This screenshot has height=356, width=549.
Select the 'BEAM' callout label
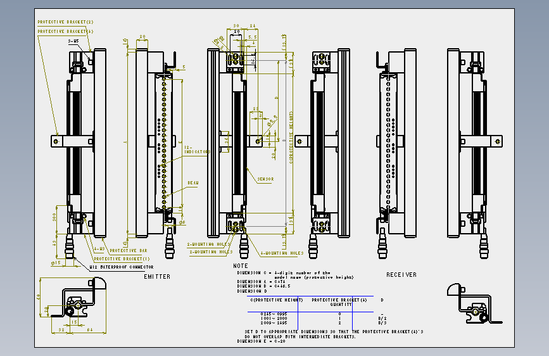[193, 183]
